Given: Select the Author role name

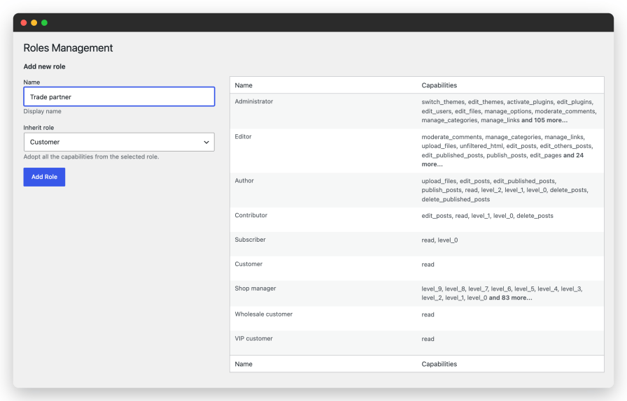Looking at the screenshot, I should (244, 180).
